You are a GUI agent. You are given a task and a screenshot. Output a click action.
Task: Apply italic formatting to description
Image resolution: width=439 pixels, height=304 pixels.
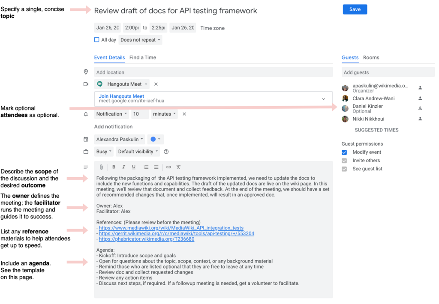[123, 167]
